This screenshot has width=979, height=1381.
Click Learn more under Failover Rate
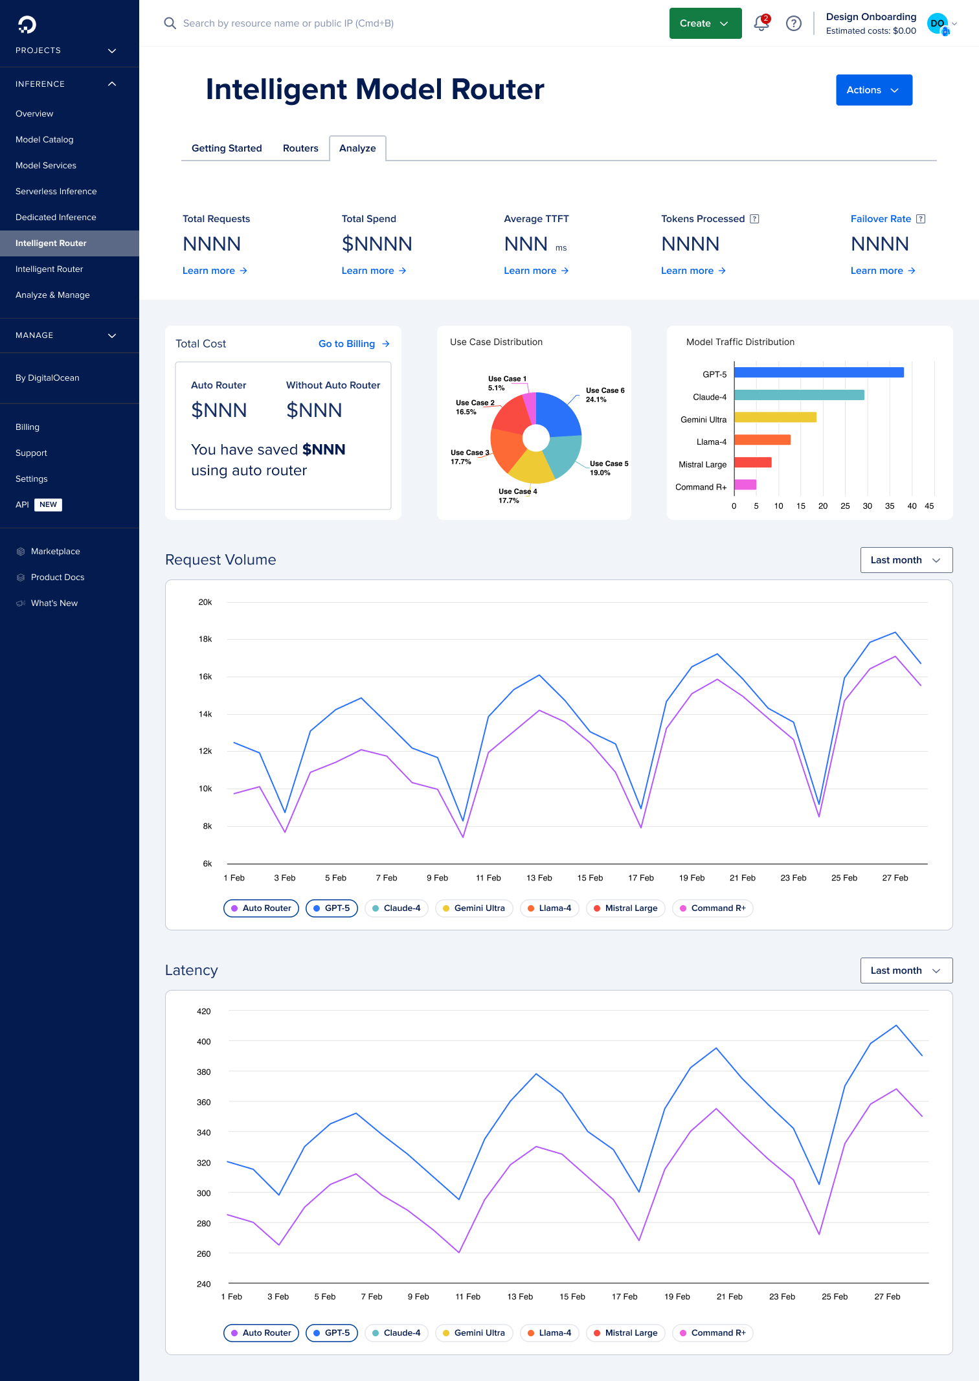coord(883,271)
